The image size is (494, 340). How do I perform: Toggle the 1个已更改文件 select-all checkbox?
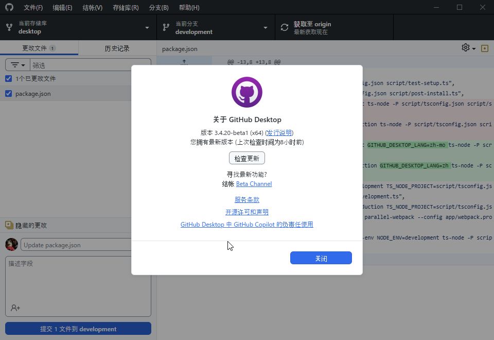coord(9,78)
